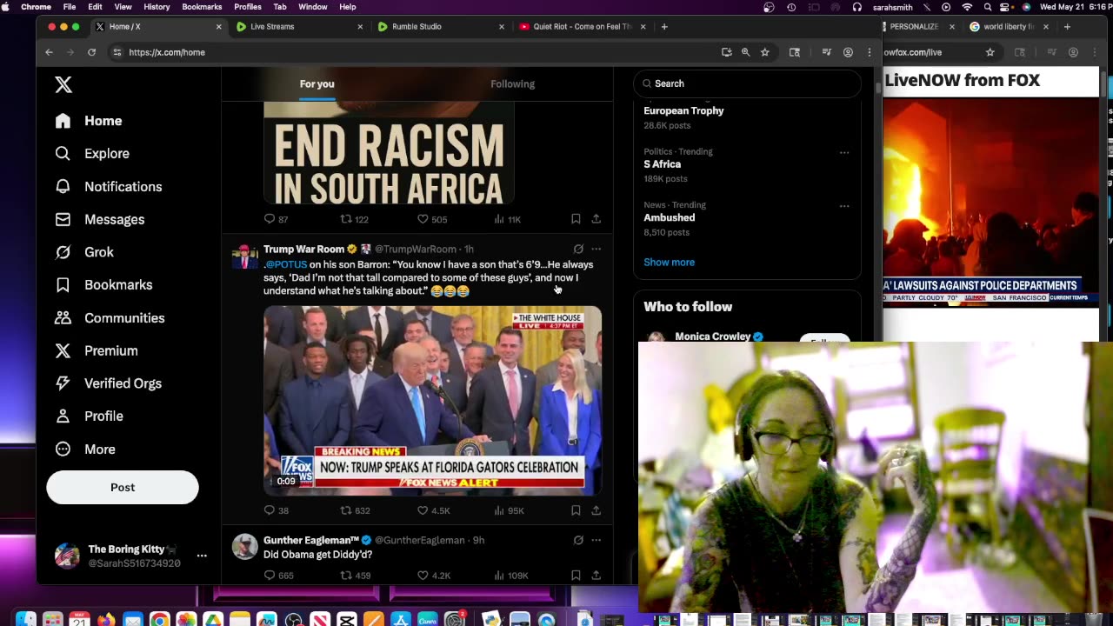Screen dimensions: 1113x626
Task: Bookmark the Trump War Room post
Action: click(576, 510)
